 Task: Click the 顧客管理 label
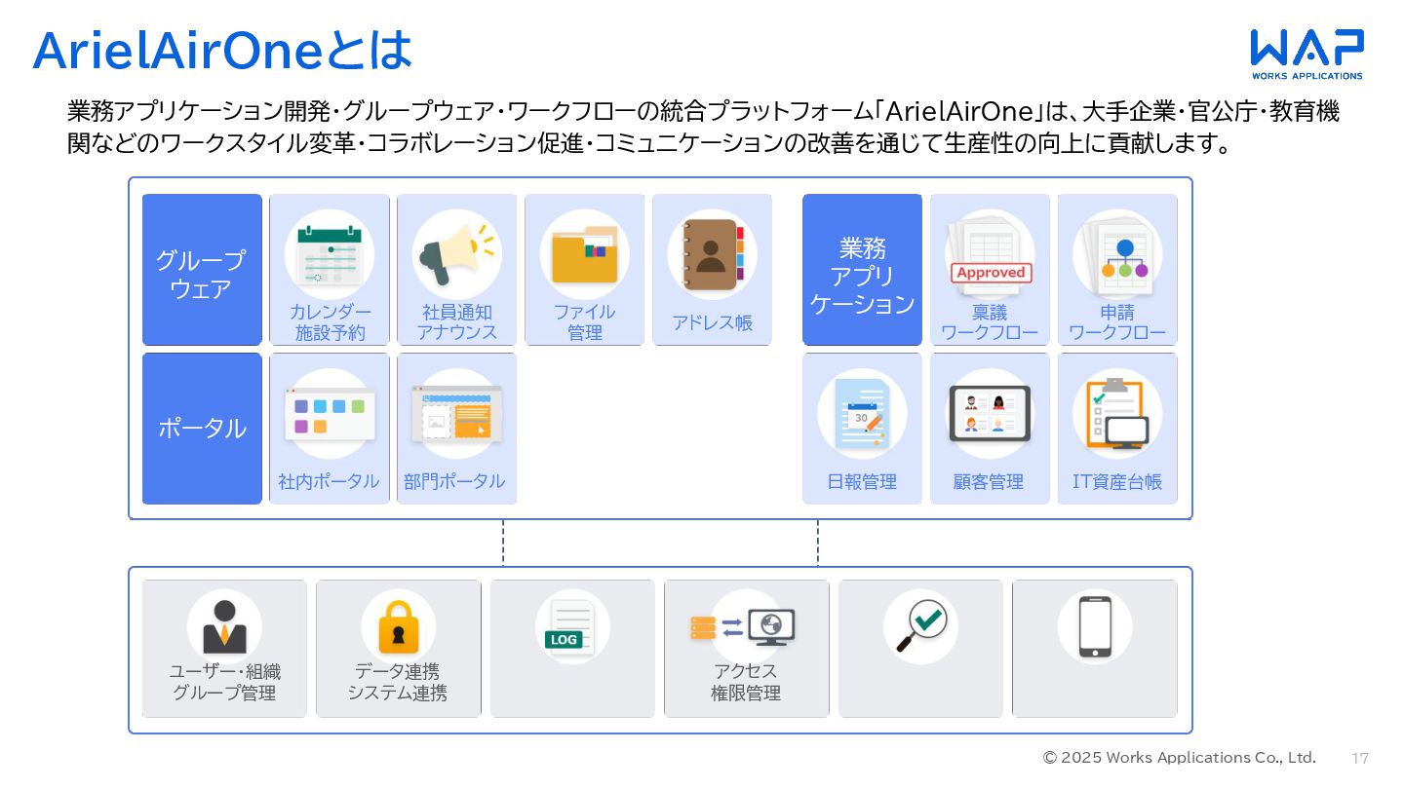(989, 481)
